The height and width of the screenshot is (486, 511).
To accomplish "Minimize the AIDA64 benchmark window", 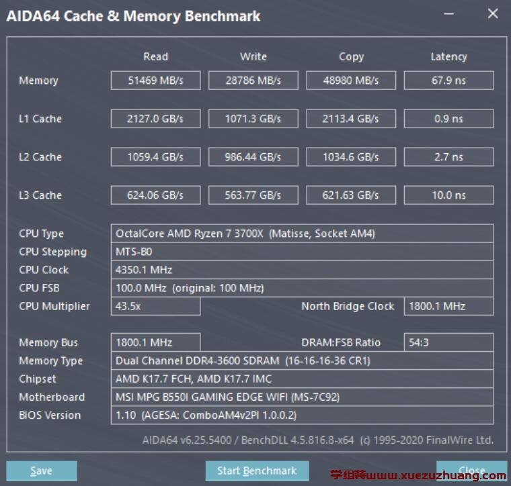I will [x=449, y=14].
